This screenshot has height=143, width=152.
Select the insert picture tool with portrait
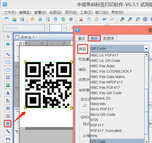coord(8,78)
